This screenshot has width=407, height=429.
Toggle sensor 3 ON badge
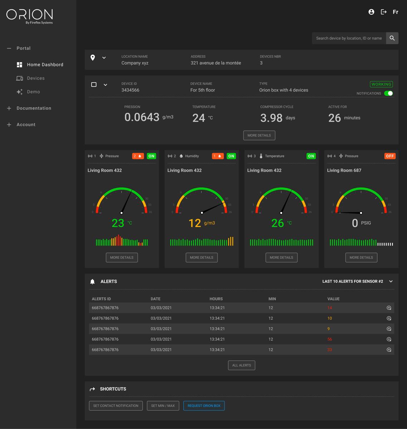311,156
